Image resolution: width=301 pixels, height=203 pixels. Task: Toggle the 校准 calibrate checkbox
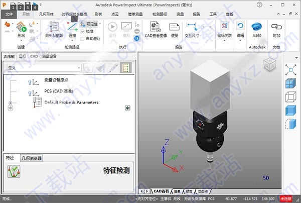[83, 31]
